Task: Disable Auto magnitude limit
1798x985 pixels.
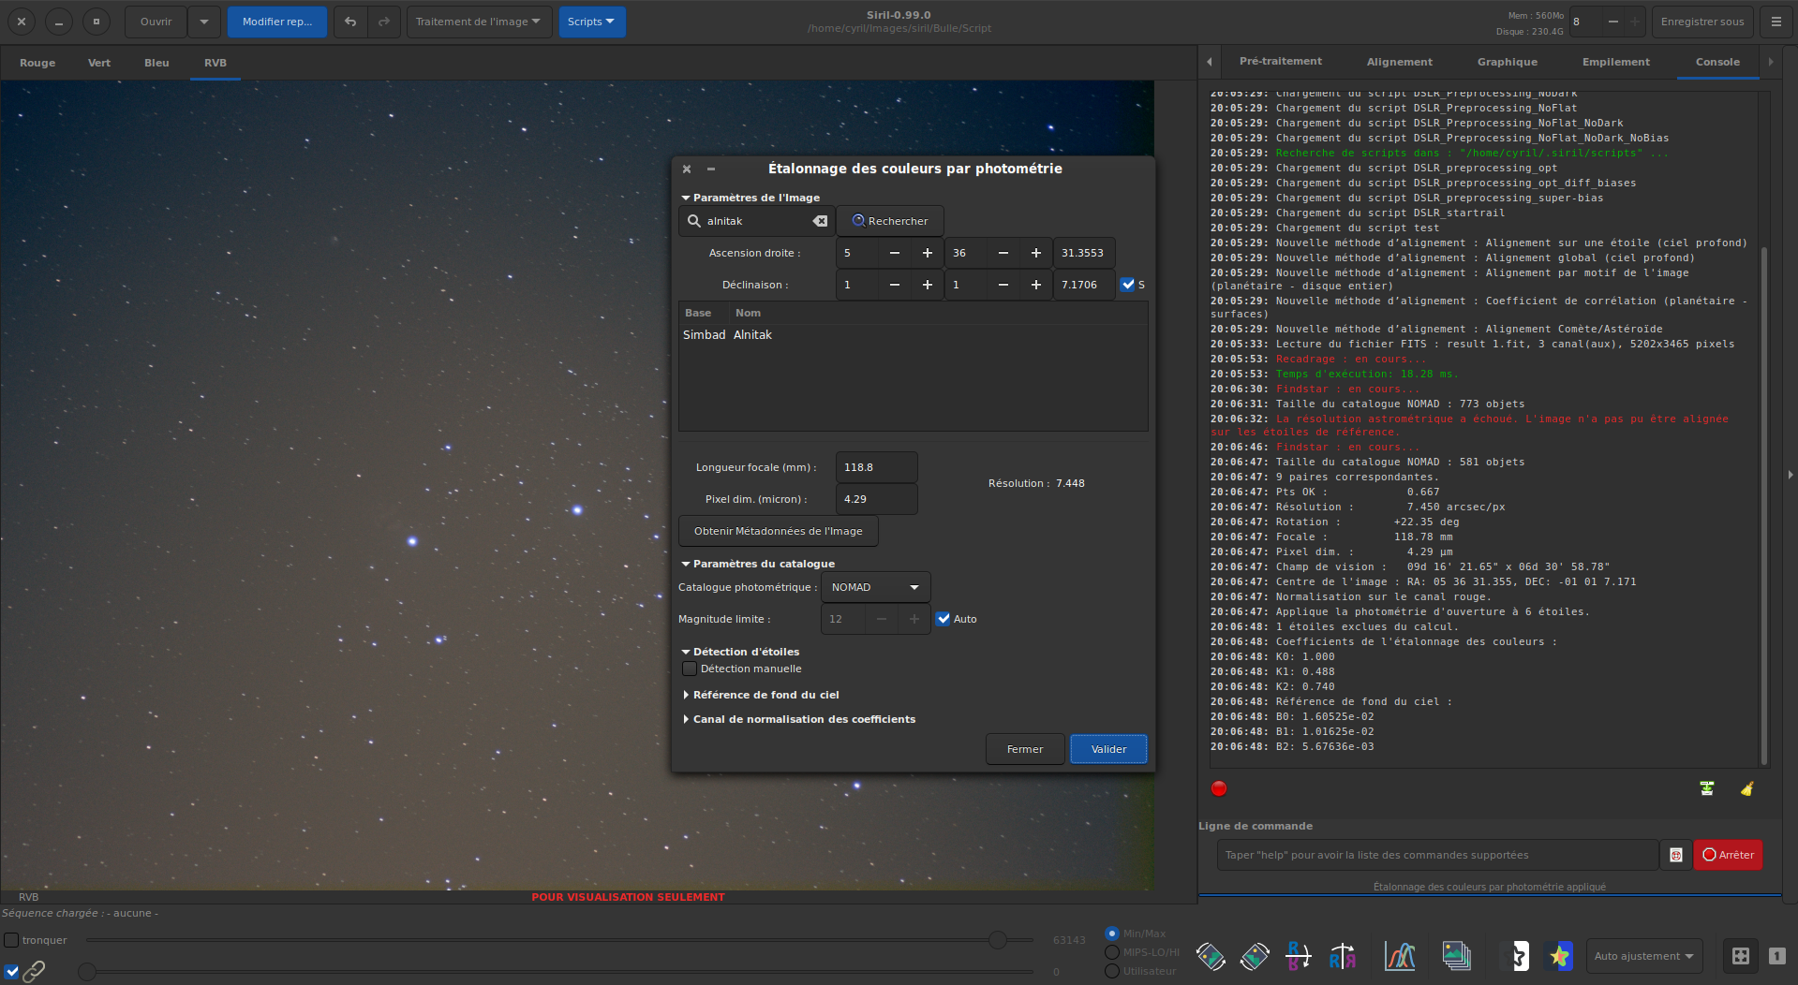Action: (944, 619)
